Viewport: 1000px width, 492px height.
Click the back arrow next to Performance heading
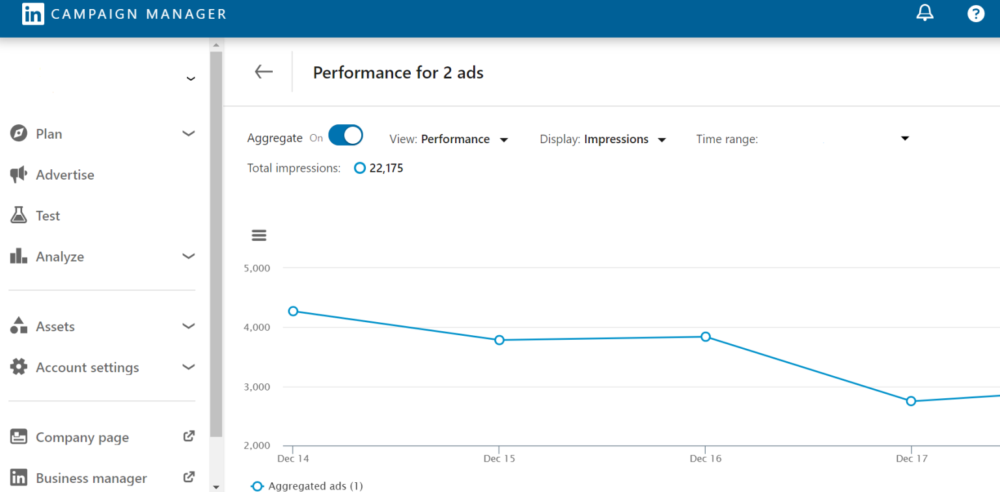(263, 72)
